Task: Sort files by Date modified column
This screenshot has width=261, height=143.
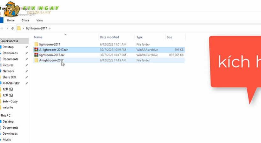Action: click(109, 37)
